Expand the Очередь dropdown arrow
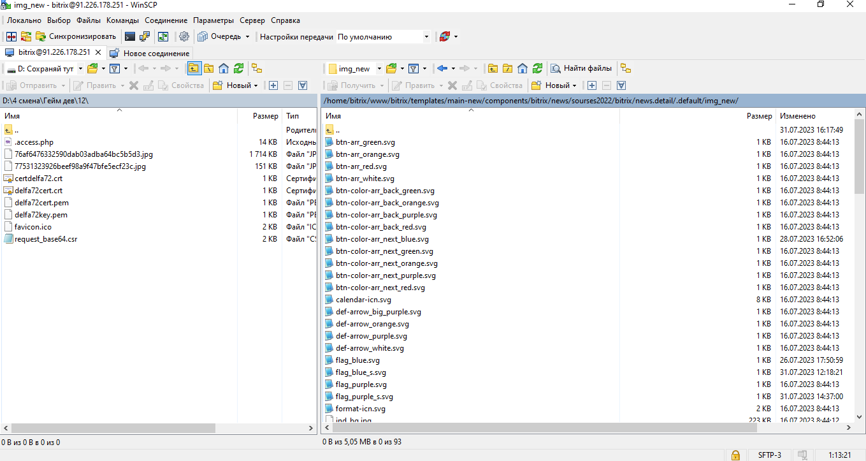Screen dimensions: 866x461 [x=247, y=36]
